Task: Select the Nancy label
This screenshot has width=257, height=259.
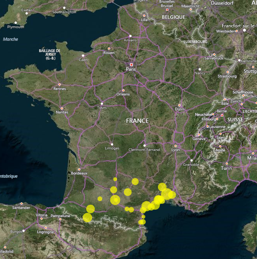Action: [200, 73]
